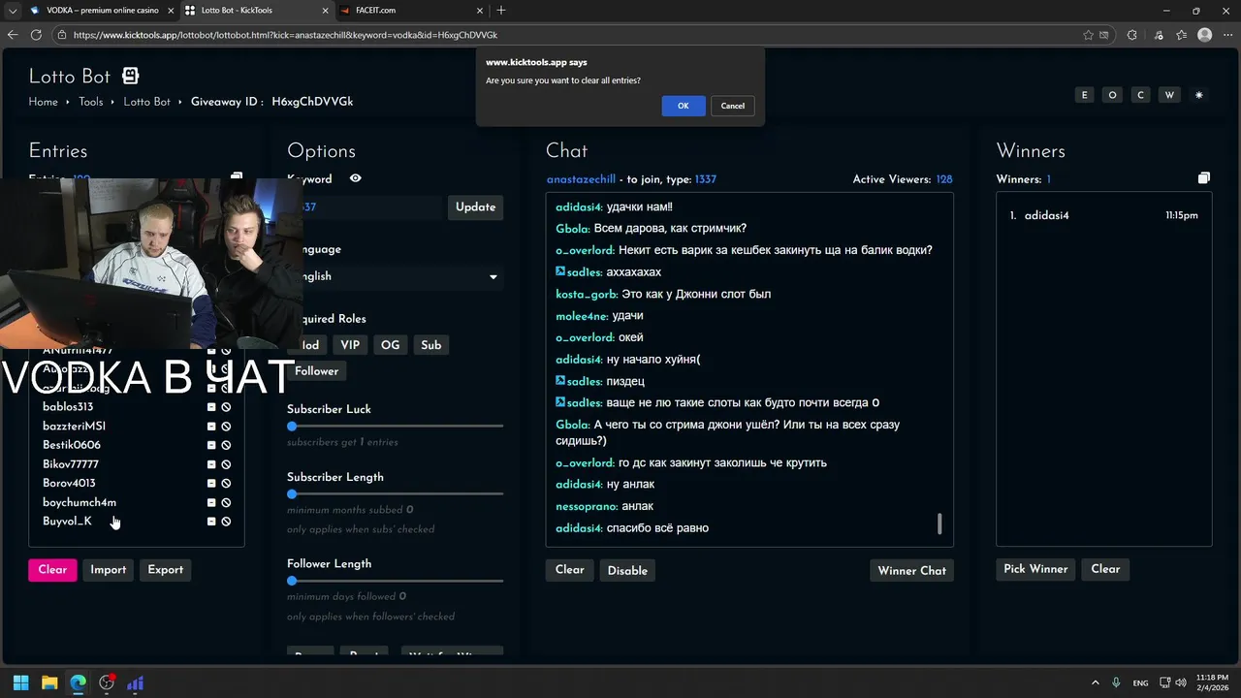Toggle Sub required role
This screenshot has height=698, width=1241.
click(x=431, y=345)
